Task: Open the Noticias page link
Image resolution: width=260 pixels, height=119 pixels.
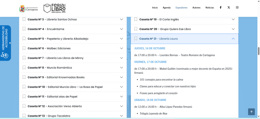Action: coord(209,8)
